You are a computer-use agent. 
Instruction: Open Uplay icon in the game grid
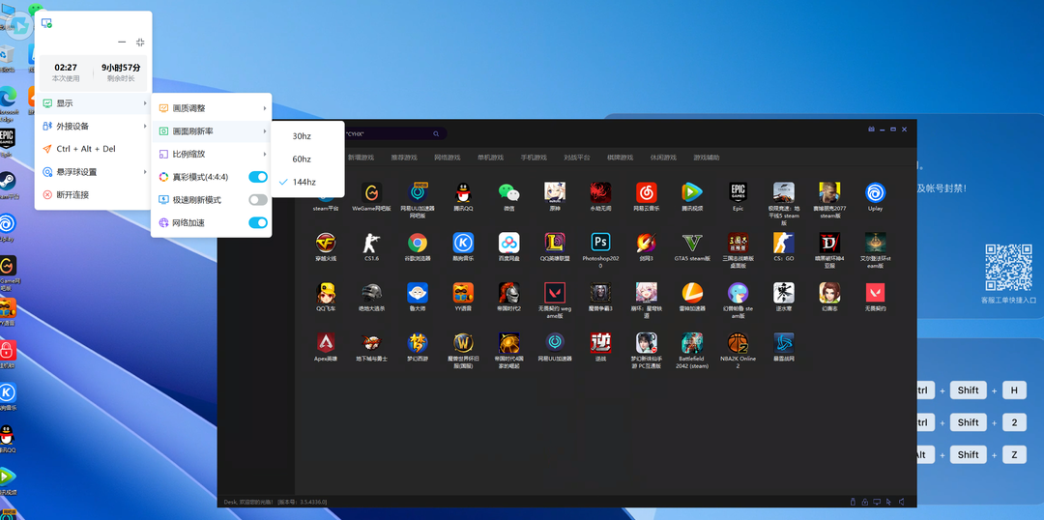[875, 192]
